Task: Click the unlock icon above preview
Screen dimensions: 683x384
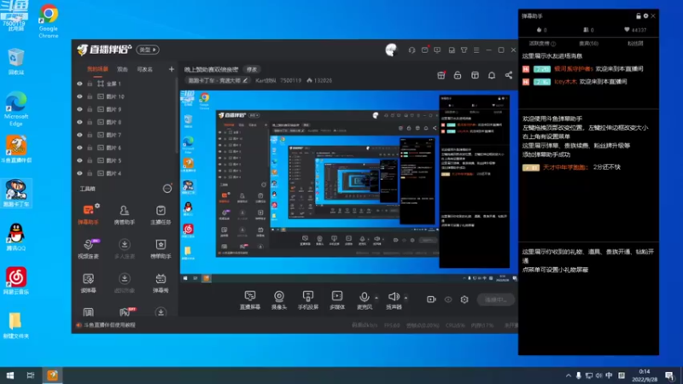Action: click(x=458, y=75)
